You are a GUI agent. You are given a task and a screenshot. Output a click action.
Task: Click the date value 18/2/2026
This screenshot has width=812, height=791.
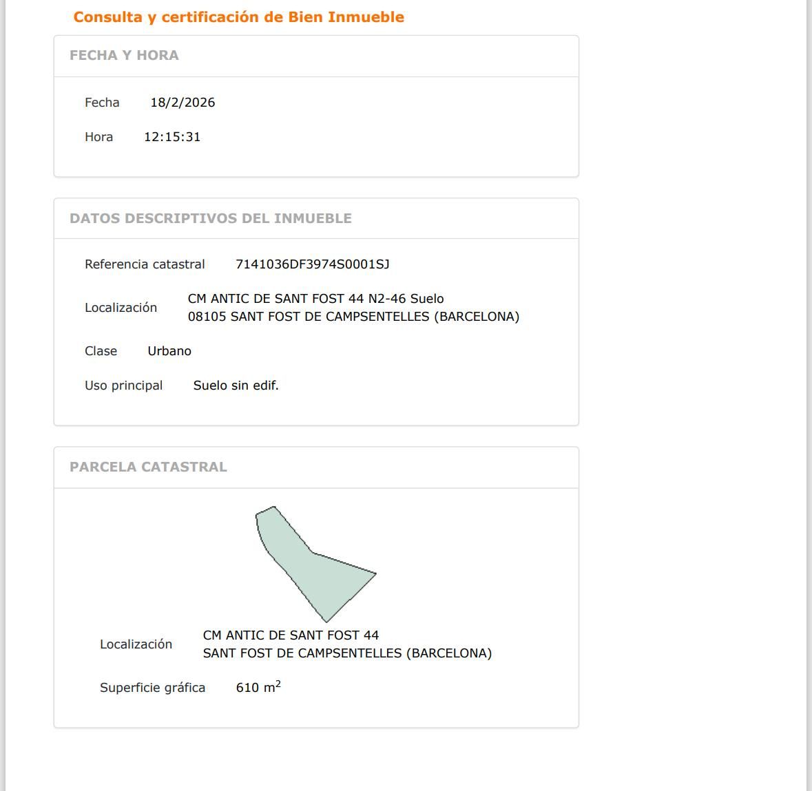(183, 103)
